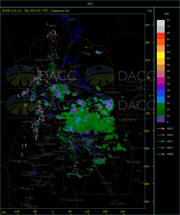Viewport: 180px width, 215px height.
Task: Click the 150 tick on bottom axis
Action: 105,212
